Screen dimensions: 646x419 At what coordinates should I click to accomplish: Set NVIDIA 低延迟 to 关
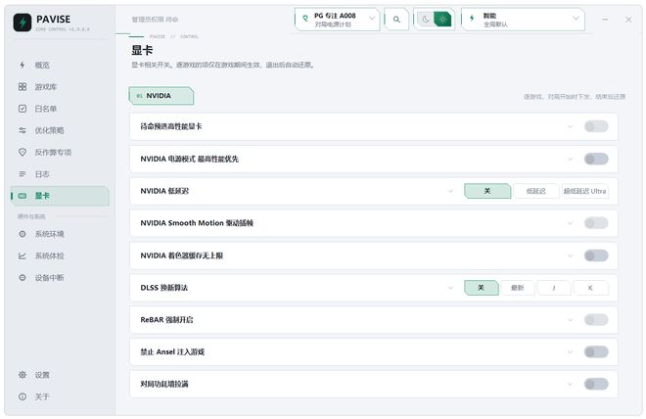[x=487, y=191]
